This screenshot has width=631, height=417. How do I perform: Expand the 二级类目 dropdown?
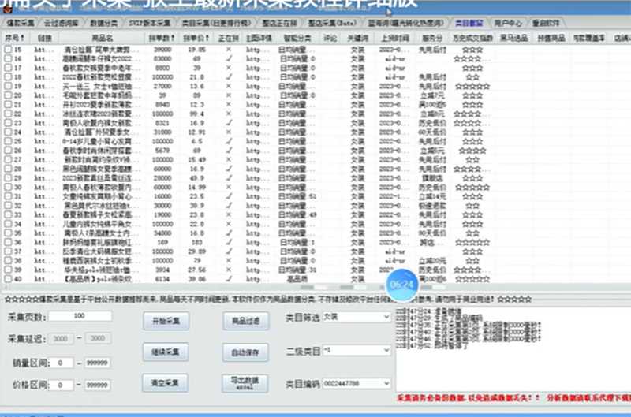click(x=357, y=351)
